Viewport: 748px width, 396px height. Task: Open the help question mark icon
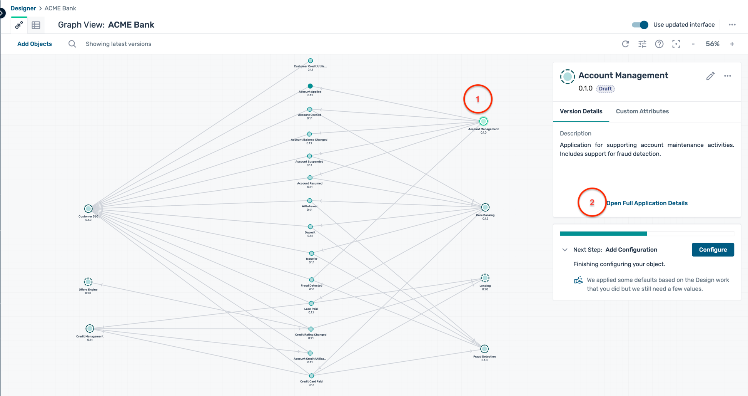pyautogui.click(x=659, y=44)
